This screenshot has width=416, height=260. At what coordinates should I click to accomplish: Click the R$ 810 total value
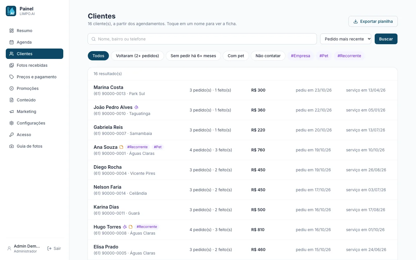258,230
